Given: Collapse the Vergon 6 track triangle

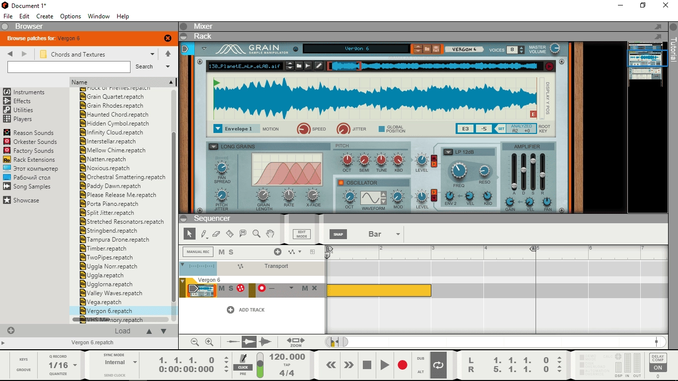Looking at the screenshot, I should [x=183, y=281].
